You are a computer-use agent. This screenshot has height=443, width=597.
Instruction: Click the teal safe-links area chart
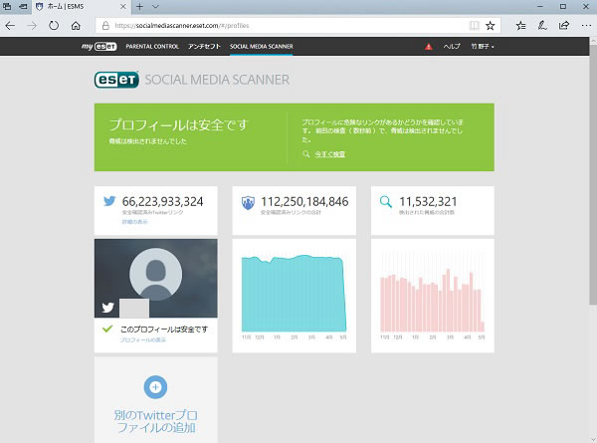(x=294, y=294)
